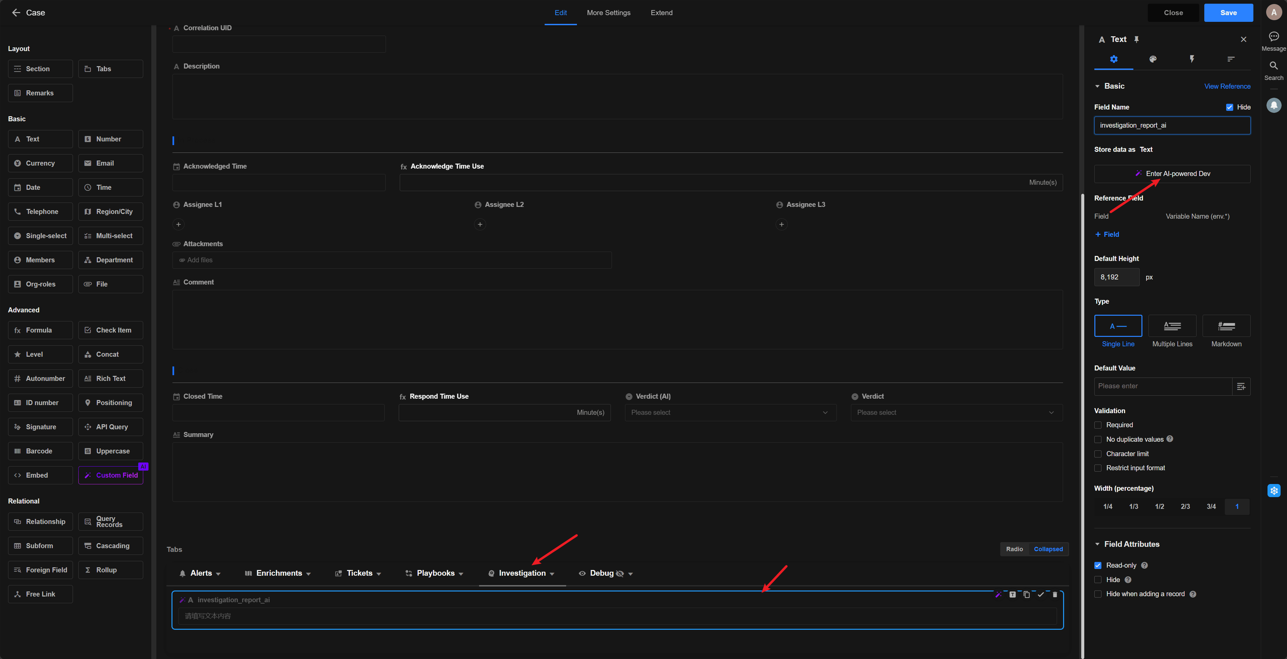The width and height of the screenshot is (1287, 659).
Task: Click the help icon next to No duplicate values
Action: 1170,439
